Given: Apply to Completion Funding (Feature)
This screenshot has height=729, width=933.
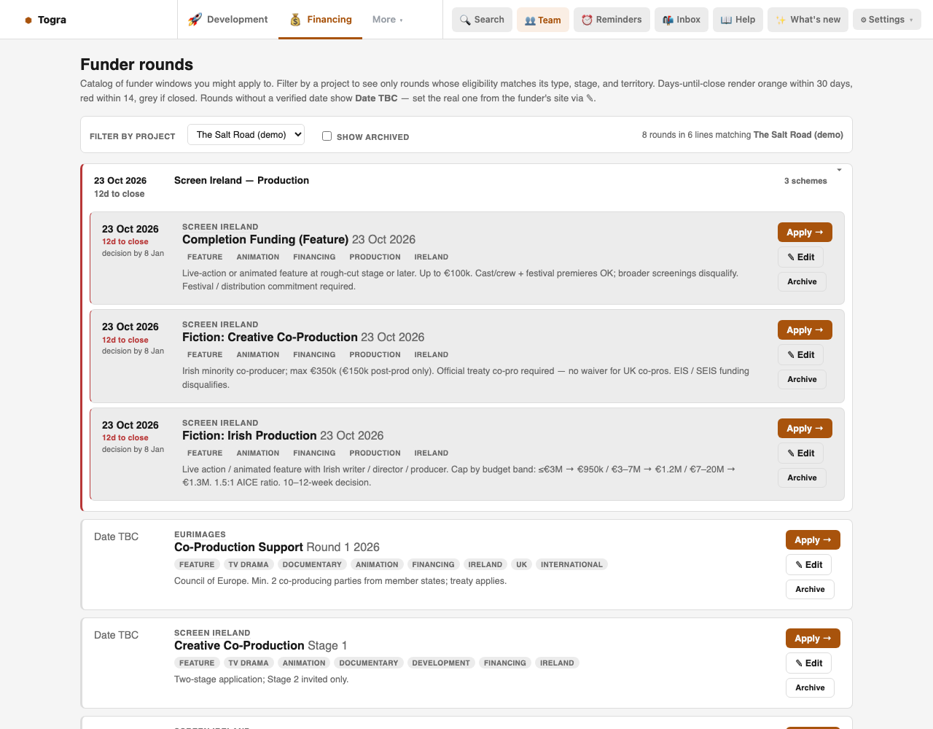Looking at the screenshot, I should coord(805,233).
